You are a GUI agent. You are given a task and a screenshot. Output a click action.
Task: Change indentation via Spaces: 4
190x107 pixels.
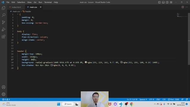tap(143, 99)
